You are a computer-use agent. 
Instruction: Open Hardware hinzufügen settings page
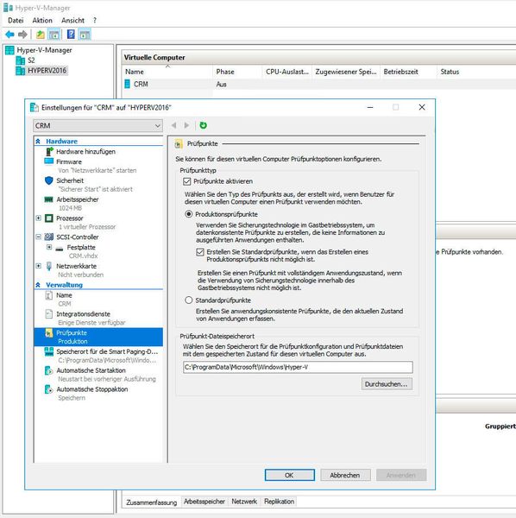[85, 152]
